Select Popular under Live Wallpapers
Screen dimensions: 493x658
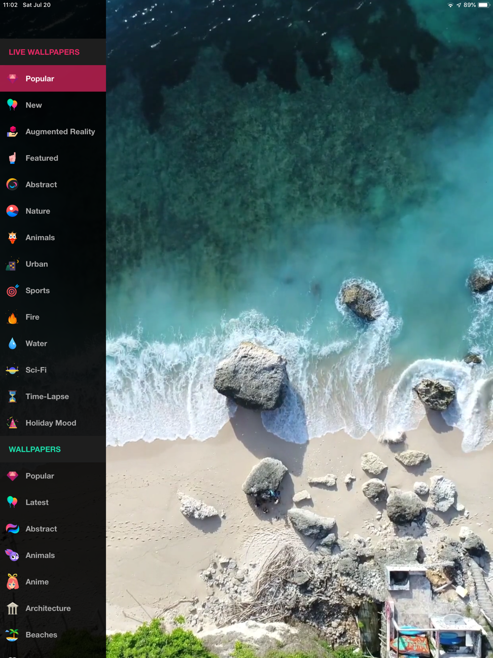(x=53, y=78)
